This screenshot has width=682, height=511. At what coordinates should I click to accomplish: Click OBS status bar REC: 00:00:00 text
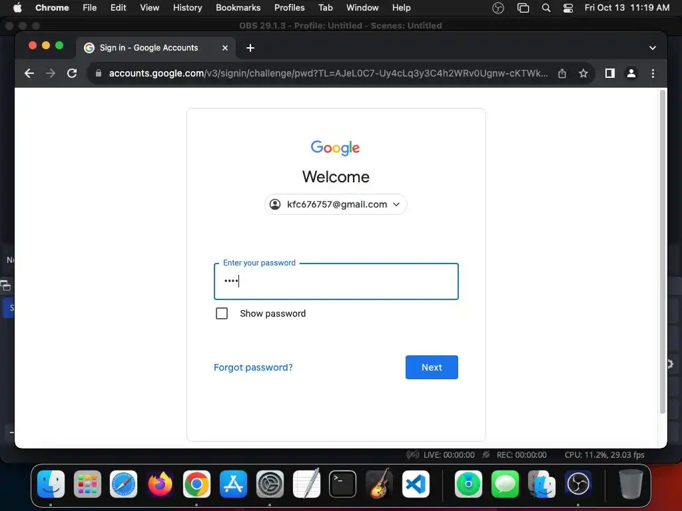tap(521, 455)
